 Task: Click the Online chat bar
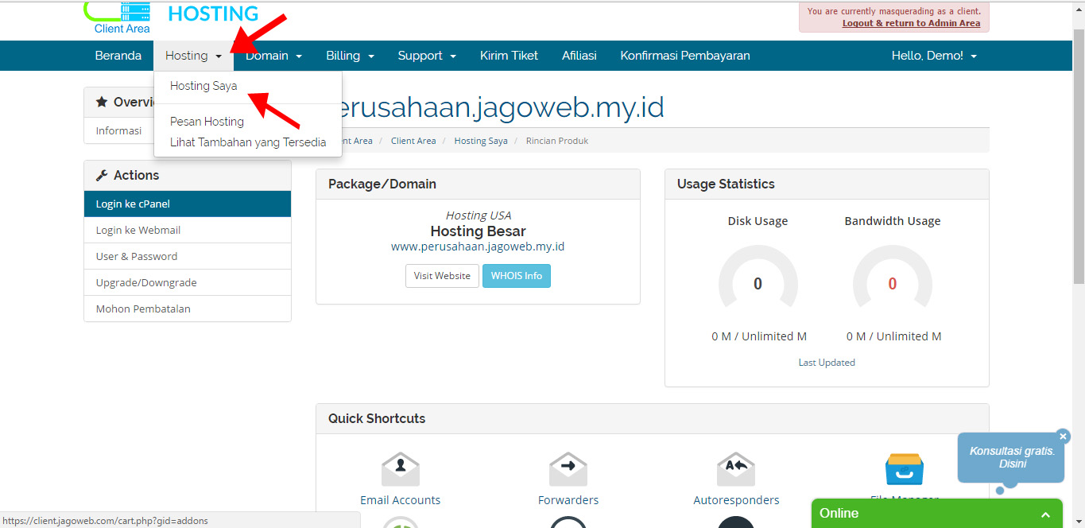point(937,514)
